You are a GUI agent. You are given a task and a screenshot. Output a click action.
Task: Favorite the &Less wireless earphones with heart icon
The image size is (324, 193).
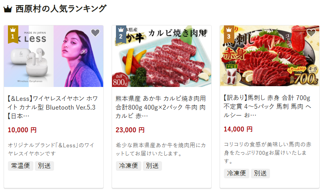pyautogui.click(x=95, y=33)
